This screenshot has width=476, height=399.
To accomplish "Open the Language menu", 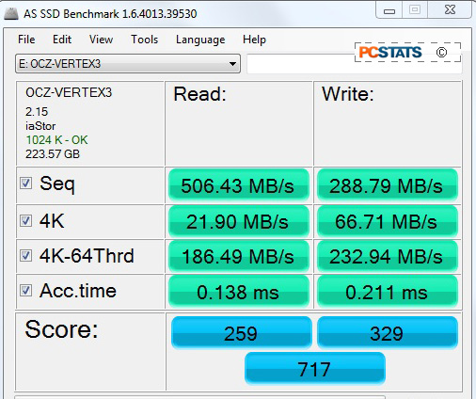I will [200, 40].
